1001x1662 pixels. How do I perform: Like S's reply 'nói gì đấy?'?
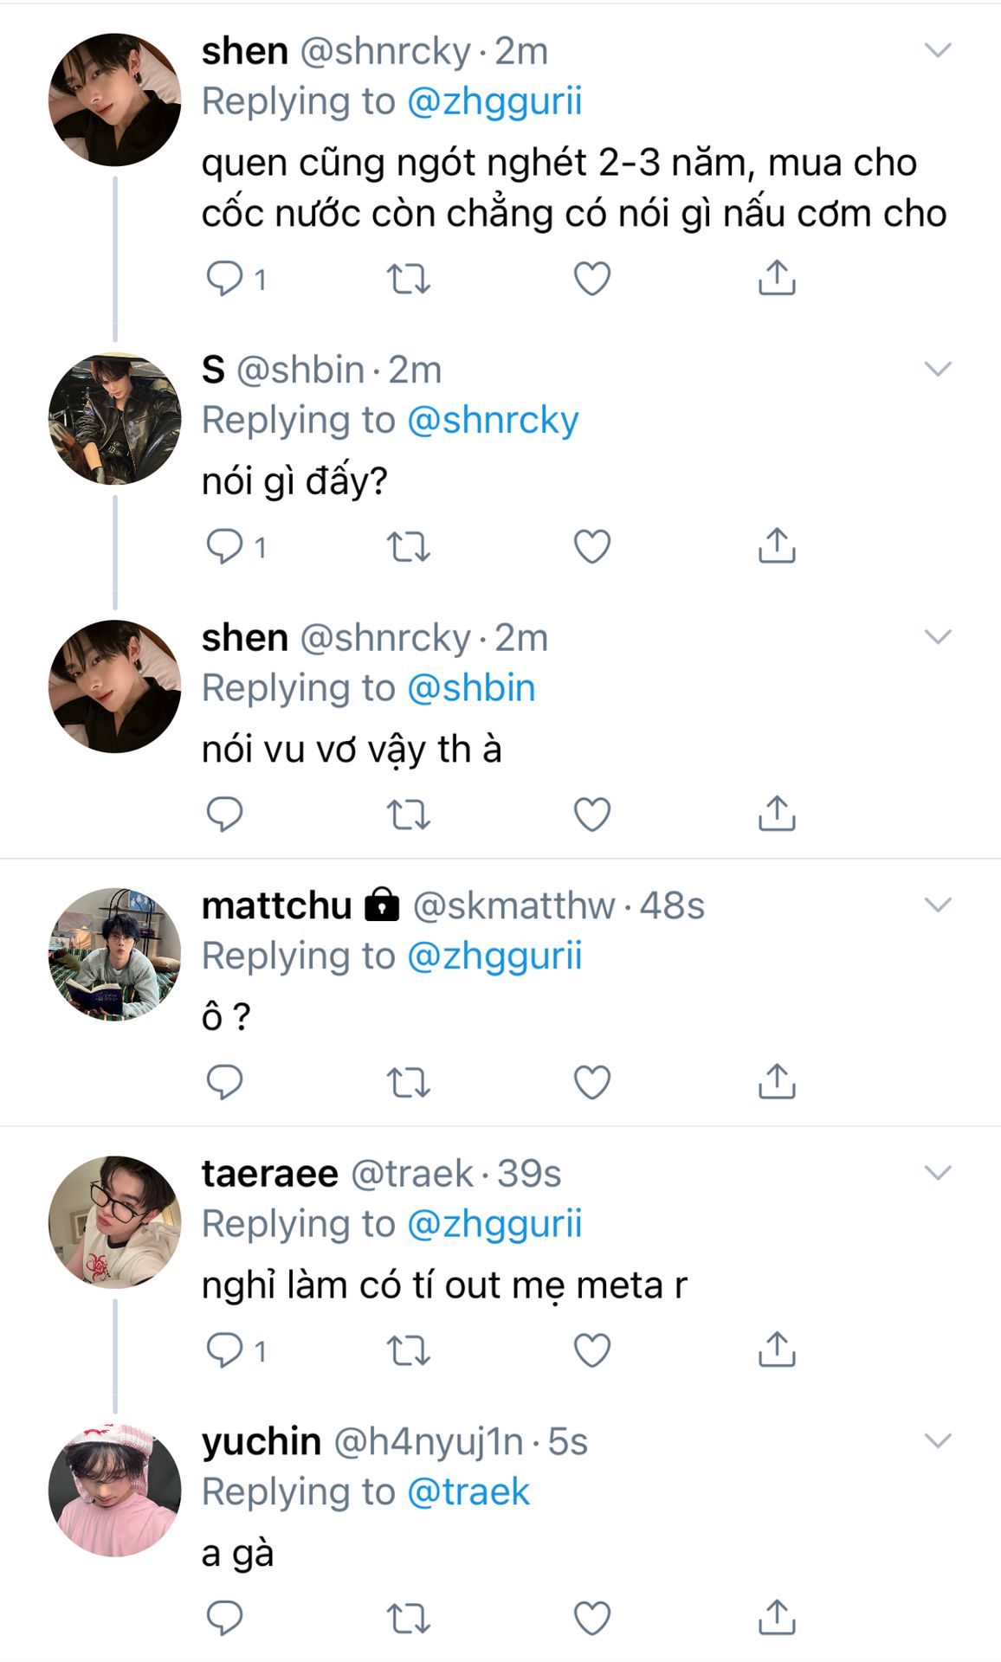592,546
